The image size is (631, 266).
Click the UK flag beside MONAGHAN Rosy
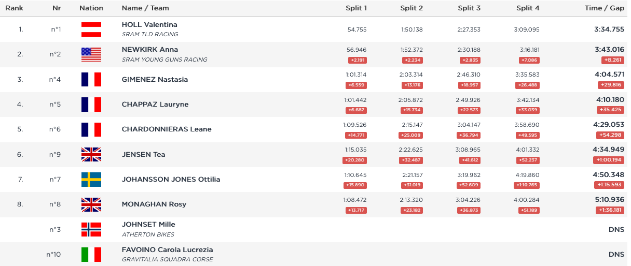pyautogui.click(x=91, y=204)
